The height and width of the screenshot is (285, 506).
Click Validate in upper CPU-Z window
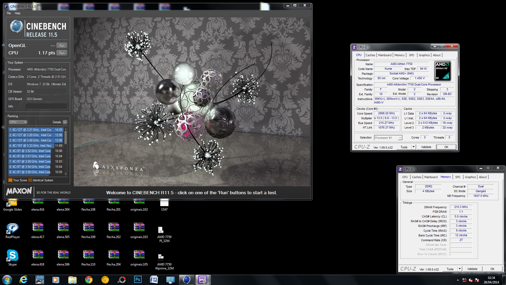[426, 147]
